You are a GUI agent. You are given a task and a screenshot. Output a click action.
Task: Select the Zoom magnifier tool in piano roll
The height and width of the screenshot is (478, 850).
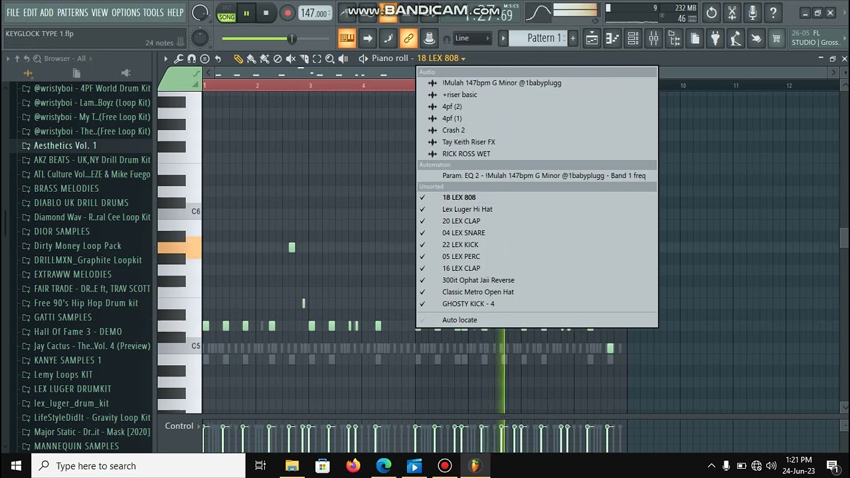(x=330, y=59)
